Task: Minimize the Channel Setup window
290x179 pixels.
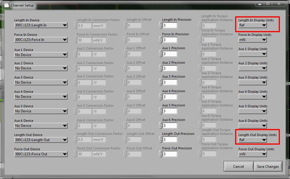Action: [x=260, y=4]
